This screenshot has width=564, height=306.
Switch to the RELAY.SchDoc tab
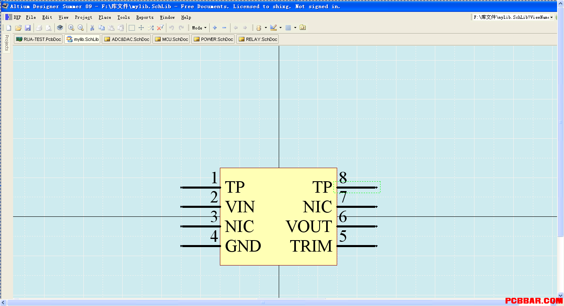(x=257, y=39)
